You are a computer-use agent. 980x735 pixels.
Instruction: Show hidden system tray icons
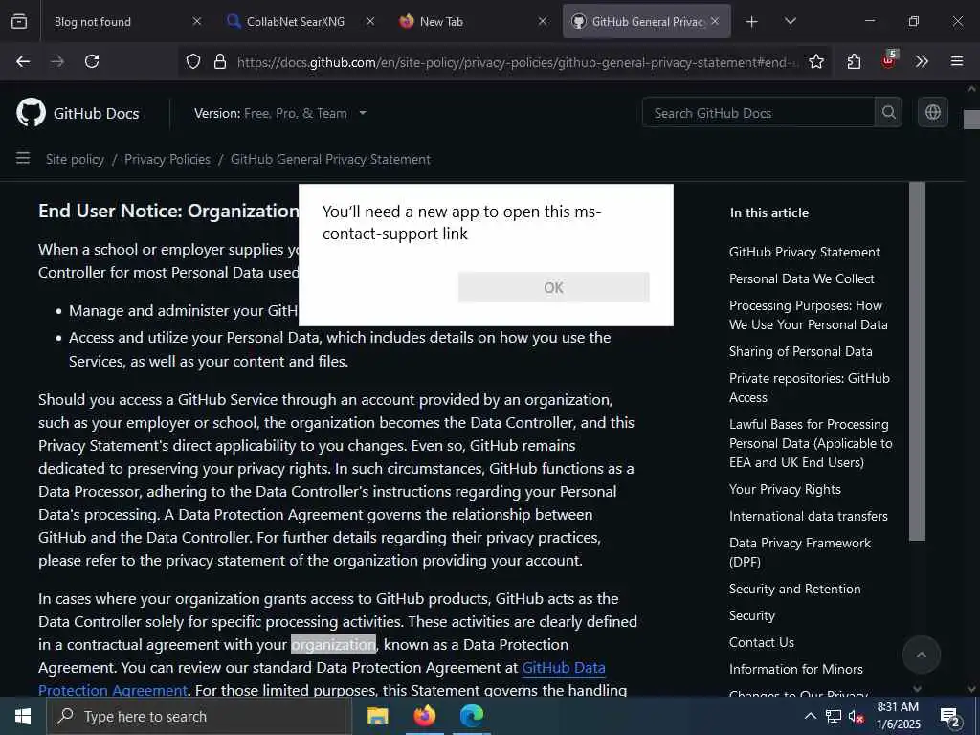810,716
